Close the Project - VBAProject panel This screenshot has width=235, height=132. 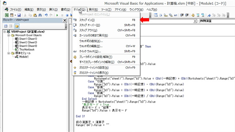[65, 21]
